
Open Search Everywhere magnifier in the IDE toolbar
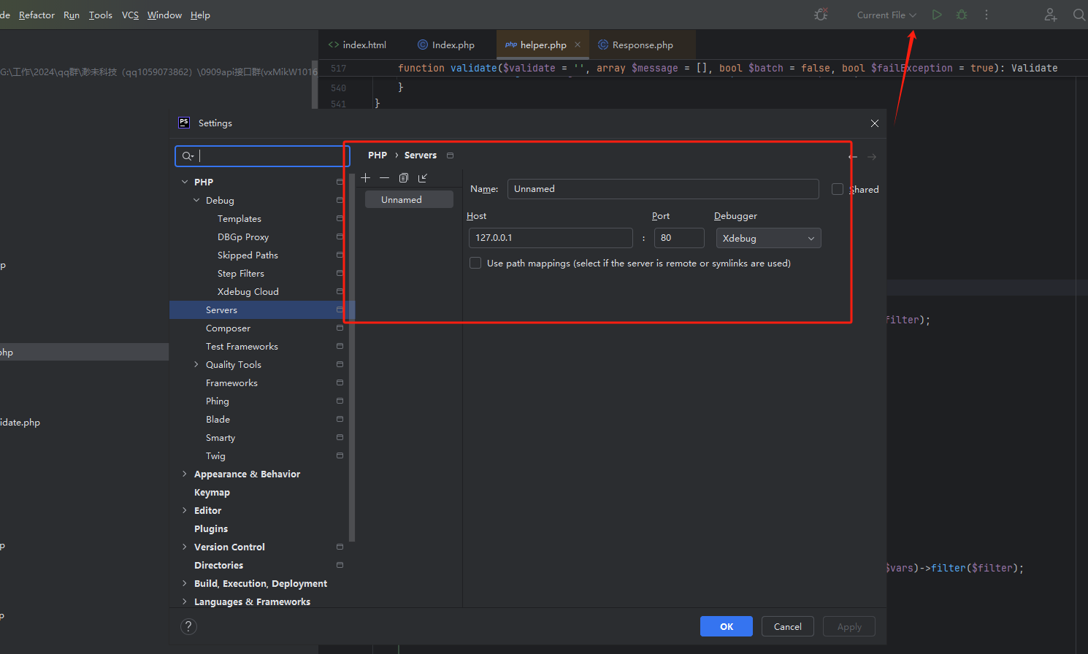(1079, 15)
